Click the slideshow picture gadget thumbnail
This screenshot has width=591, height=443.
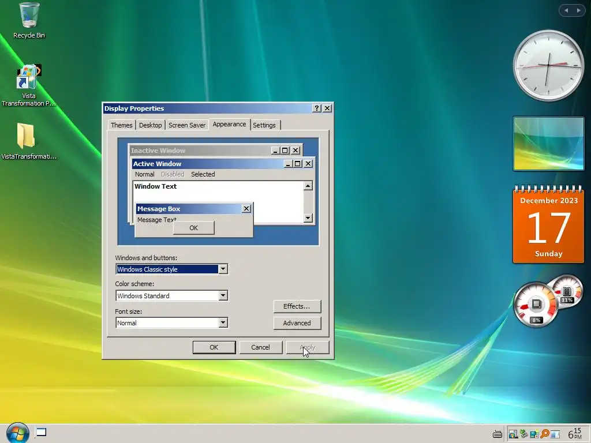tap(548, 144)
